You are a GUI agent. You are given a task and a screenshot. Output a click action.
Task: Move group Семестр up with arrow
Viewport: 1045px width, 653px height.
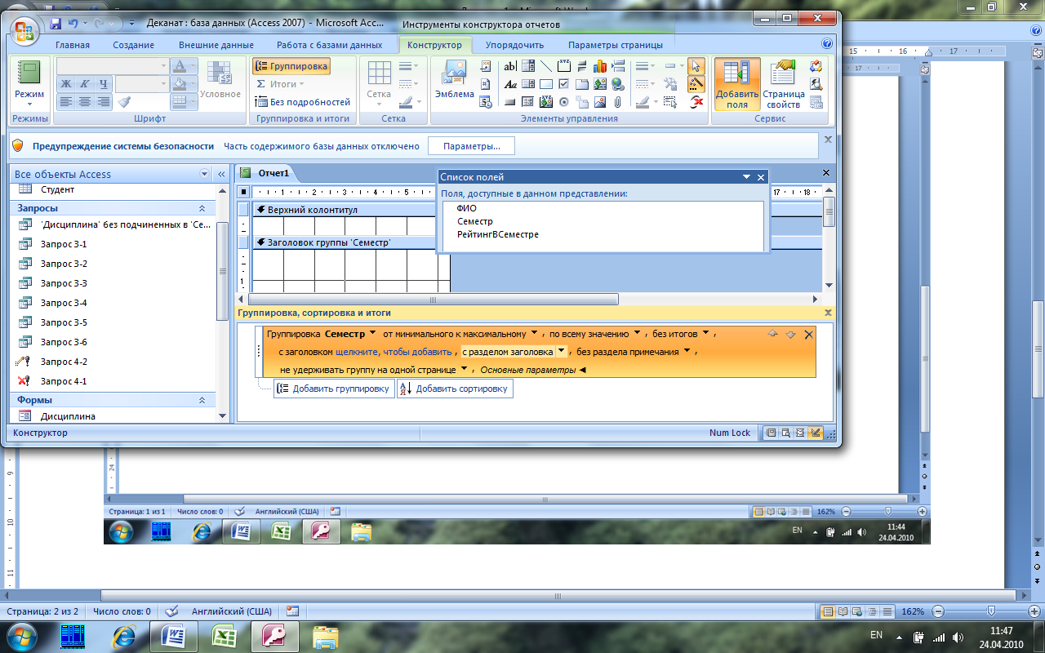pos(773,334)
